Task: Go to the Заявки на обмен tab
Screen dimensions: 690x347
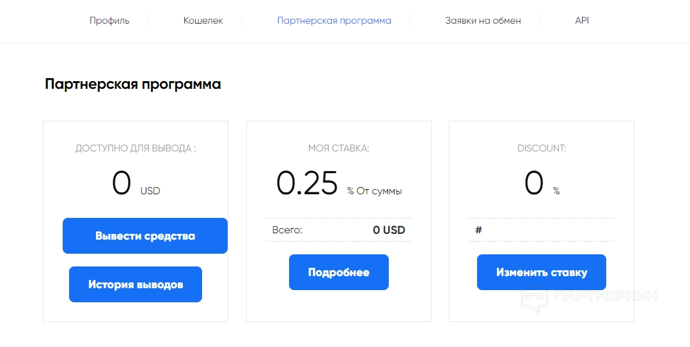Action: click(x=483, y=20)
